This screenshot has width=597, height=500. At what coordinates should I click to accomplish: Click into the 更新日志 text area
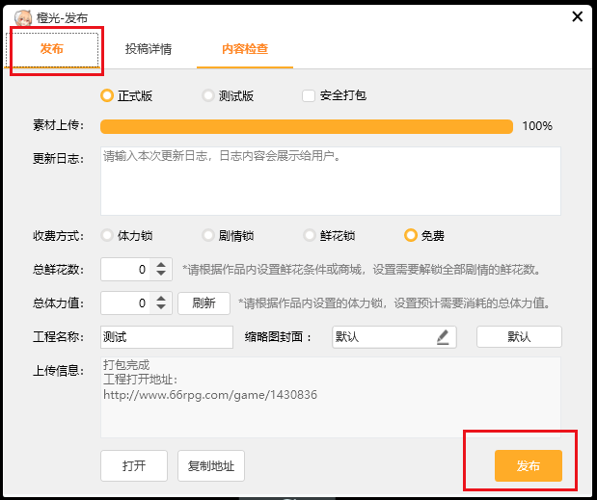point(330,181)
